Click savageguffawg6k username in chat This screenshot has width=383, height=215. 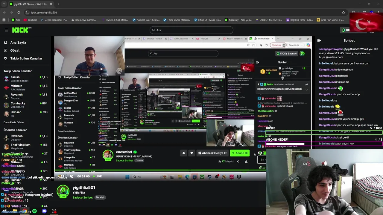(331, 49)
